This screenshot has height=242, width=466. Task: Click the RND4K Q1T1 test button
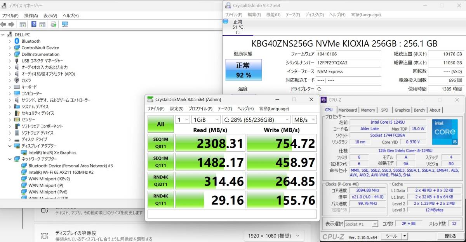point(160,200)
